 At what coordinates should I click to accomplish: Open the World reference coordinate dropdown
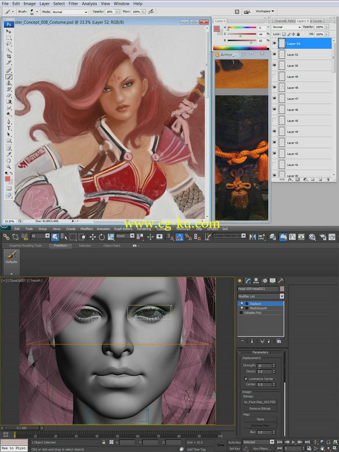(x=125, y=236)
